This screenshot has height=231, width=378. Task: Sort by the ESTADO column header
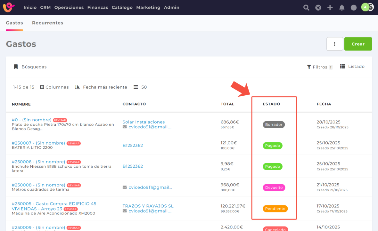pyautogui.click(x=271, y=104)
